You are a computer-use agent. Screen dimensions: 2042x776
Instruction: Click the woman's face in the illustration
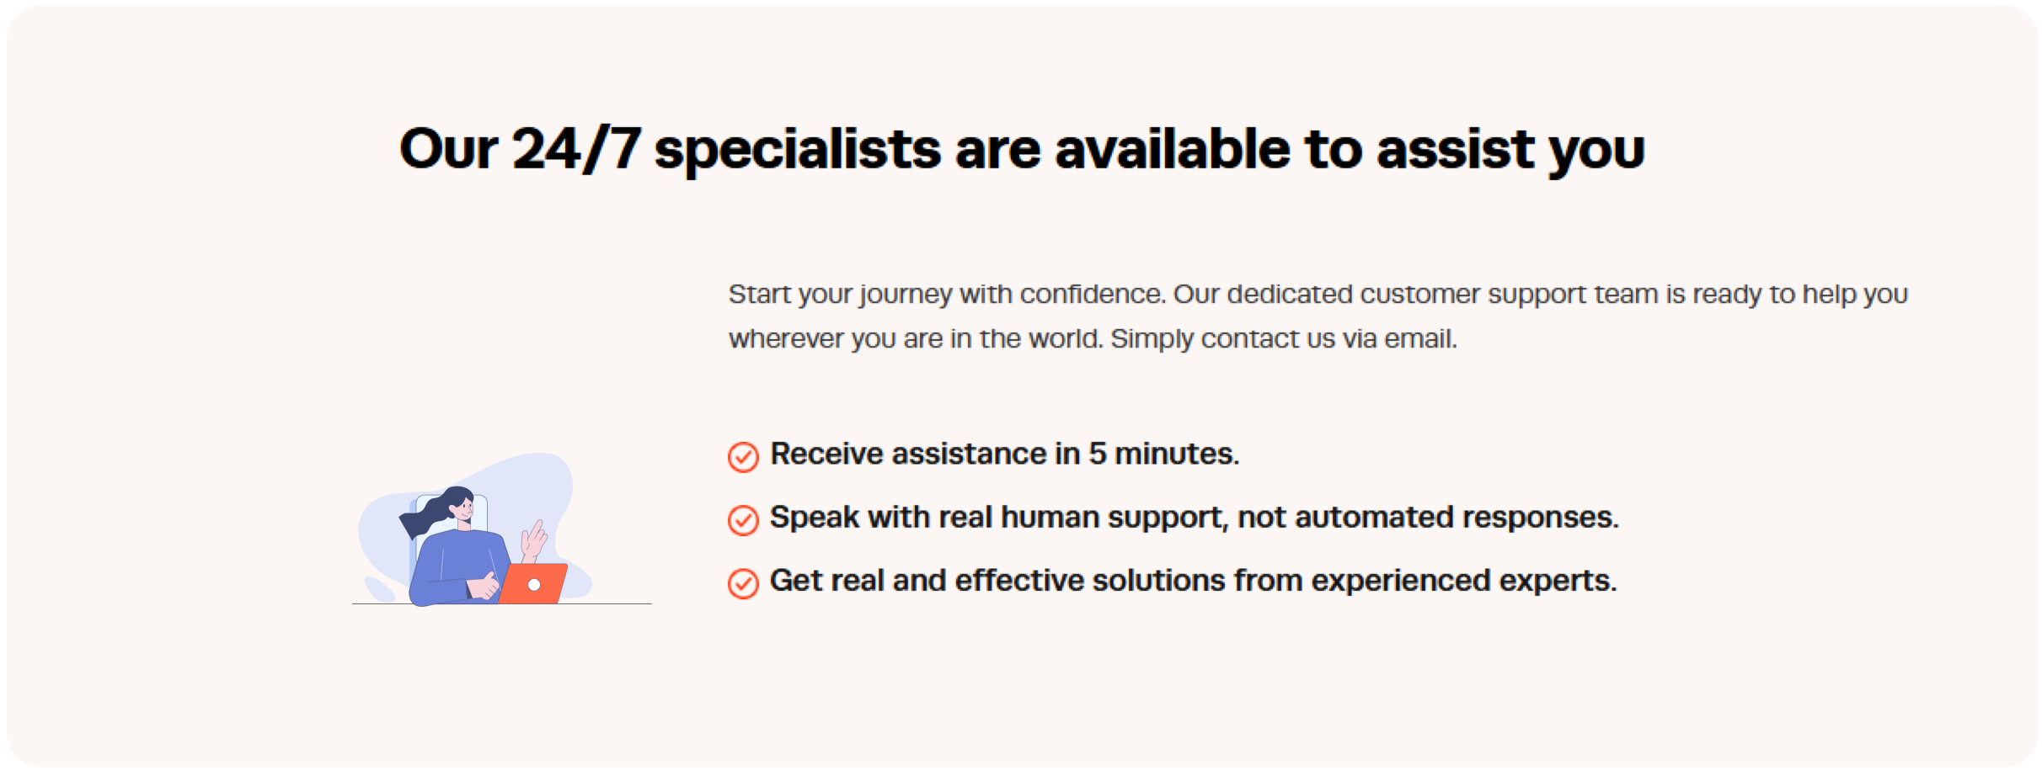click(462, 508)
